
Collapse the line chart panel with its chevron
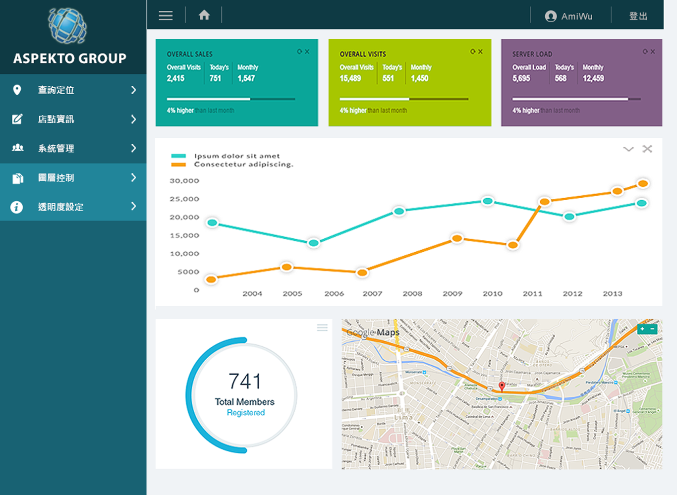[628, 149]
